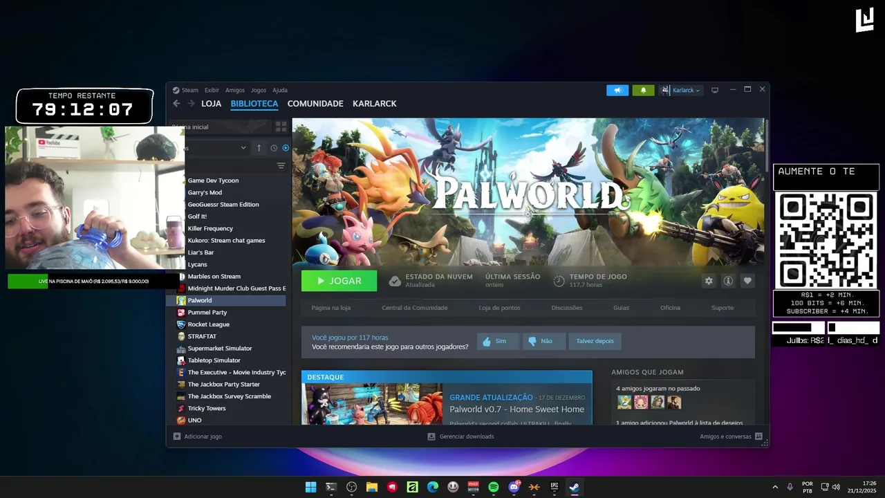Open the last friend avatar who played Palworld

tap(674, 402)
